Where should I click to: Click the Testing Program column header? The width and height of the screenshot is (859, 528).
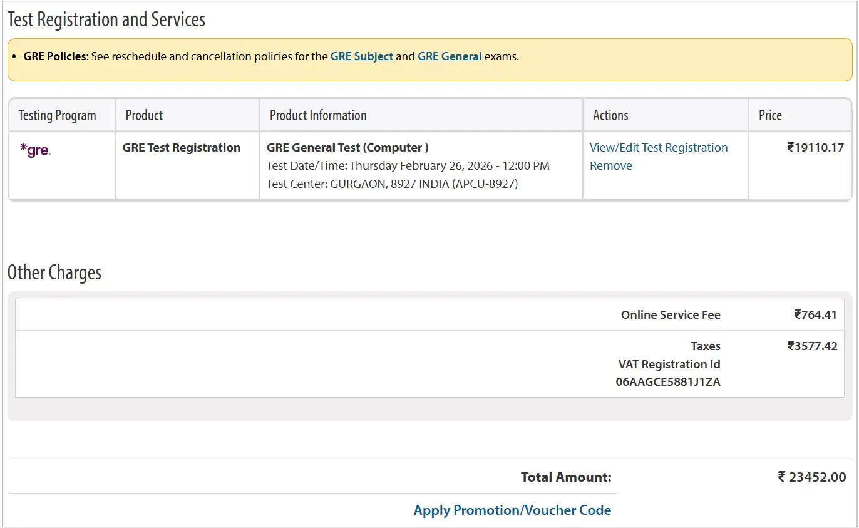pyautogui.click(x=58, y=115)
